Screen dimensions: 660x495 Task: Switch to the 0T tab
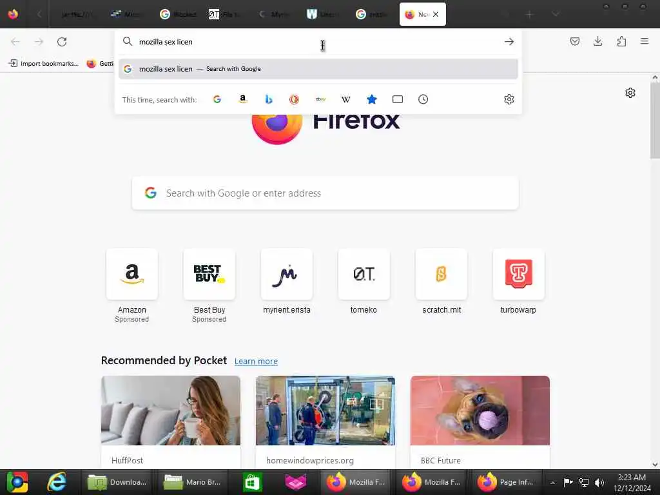(226, 14)
